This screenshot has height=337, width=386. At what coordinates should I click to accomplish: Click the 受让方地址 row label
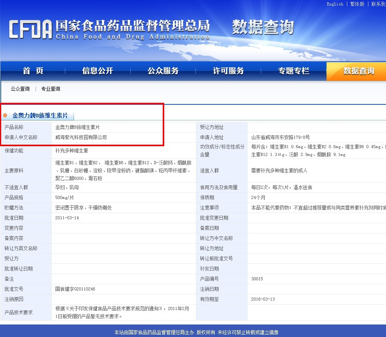[x=212, y=127]
